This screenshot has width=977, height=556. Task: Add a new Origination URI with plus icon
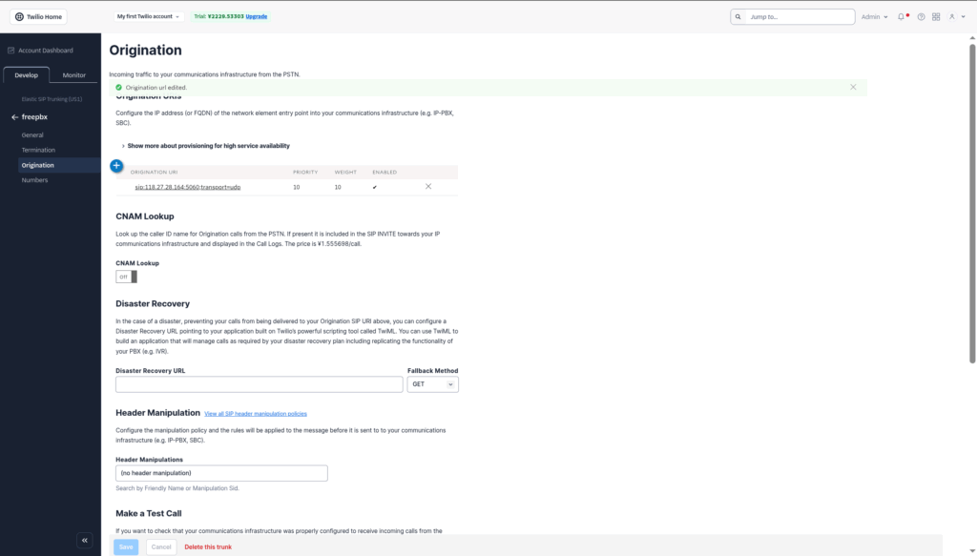point(116,166)
